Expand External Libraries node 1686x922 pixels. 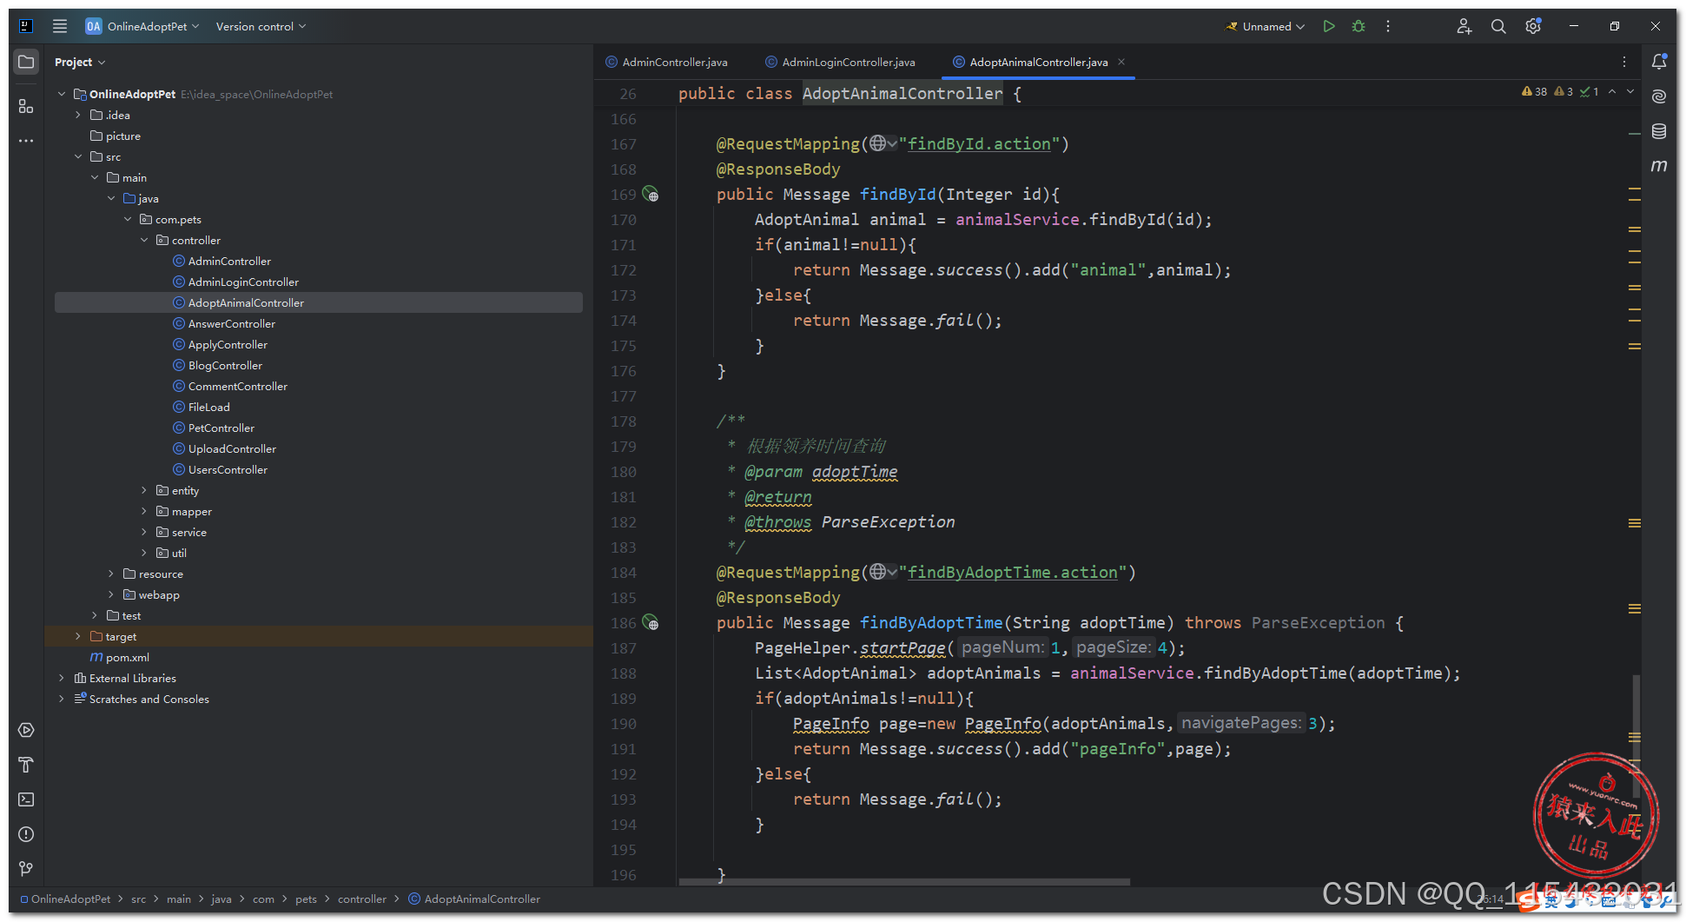(x=62, y=678)
